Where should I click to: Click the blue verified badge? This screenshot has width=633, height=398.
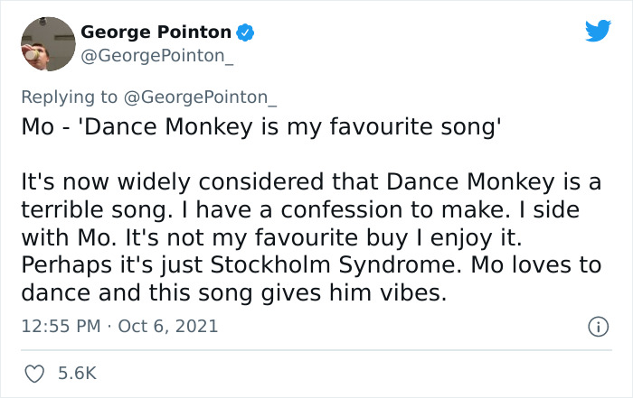click(x=245, y=32)
